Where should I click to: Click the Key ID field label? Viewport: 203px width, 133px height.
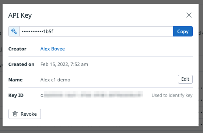[16, 95]
